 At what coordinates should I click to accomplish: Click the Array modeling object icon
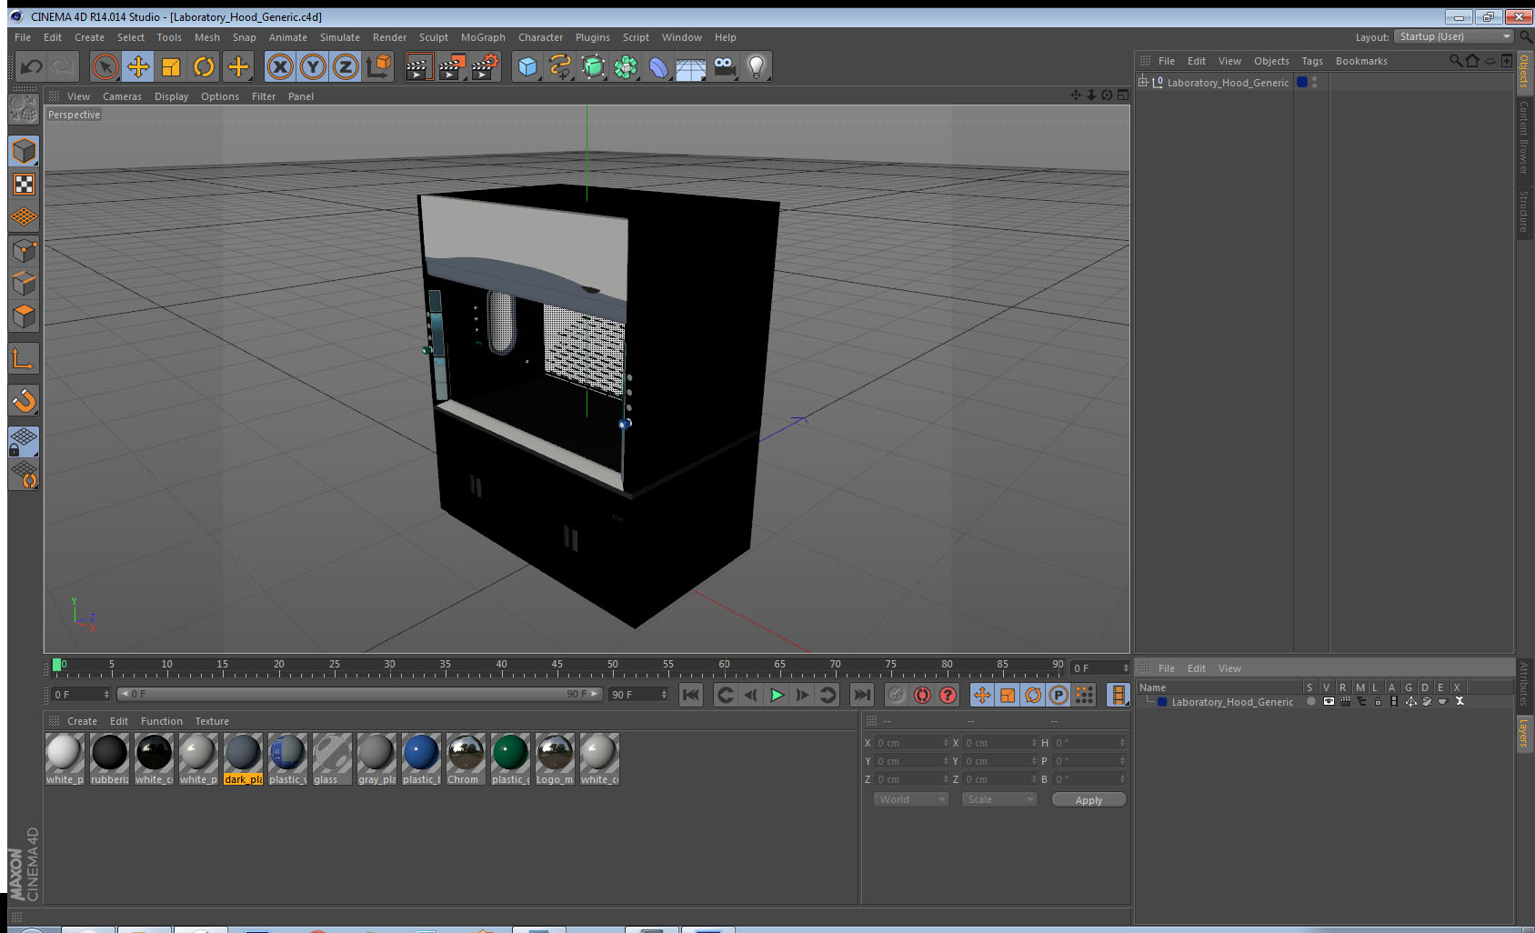click(626, 66)
